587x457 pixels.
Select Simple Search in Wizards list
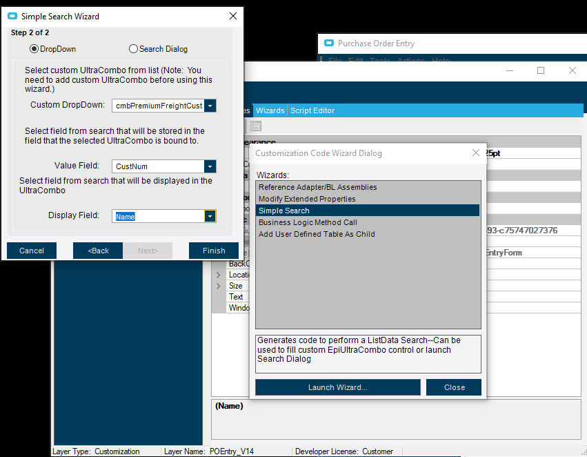(x=367, y=211)
